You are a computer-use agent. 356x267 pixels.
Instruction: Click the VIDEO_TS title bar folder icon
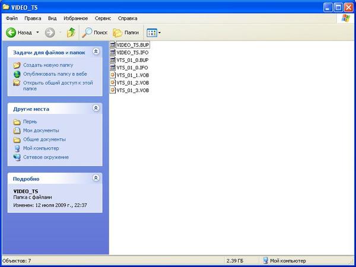tap(6, 7)
